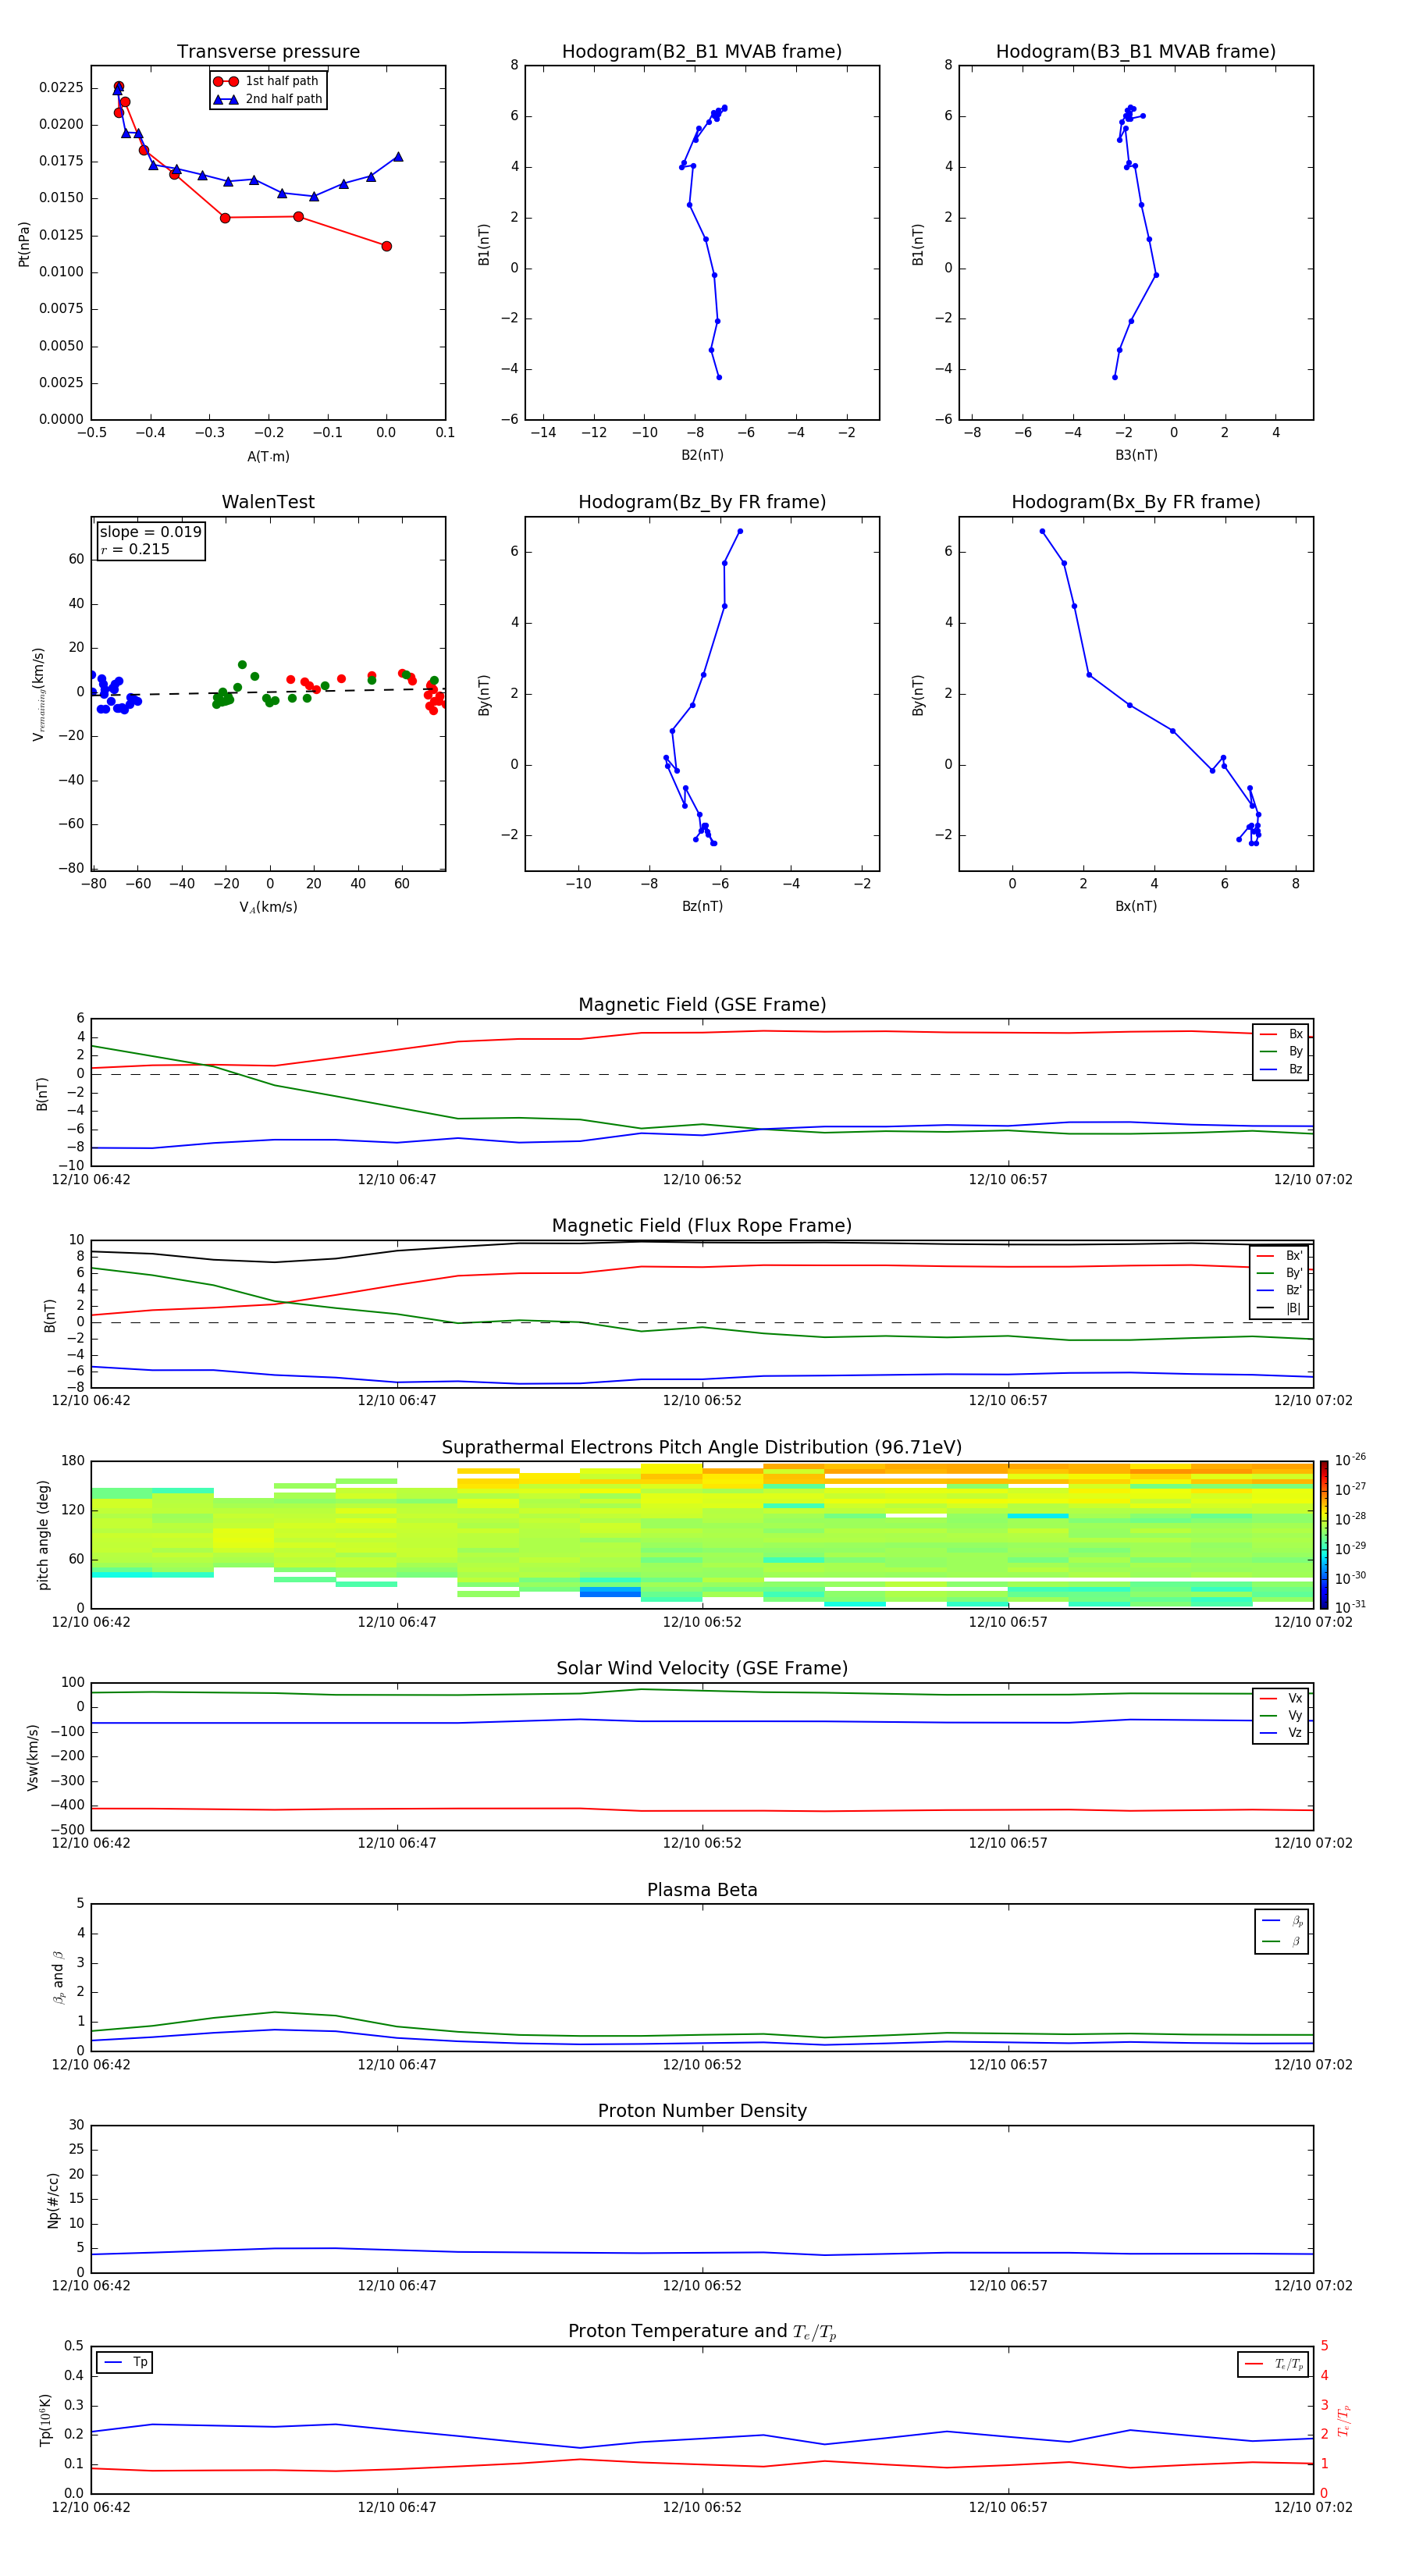Click the 'Te/Tp' legend entry

tap(1275, 2364)
